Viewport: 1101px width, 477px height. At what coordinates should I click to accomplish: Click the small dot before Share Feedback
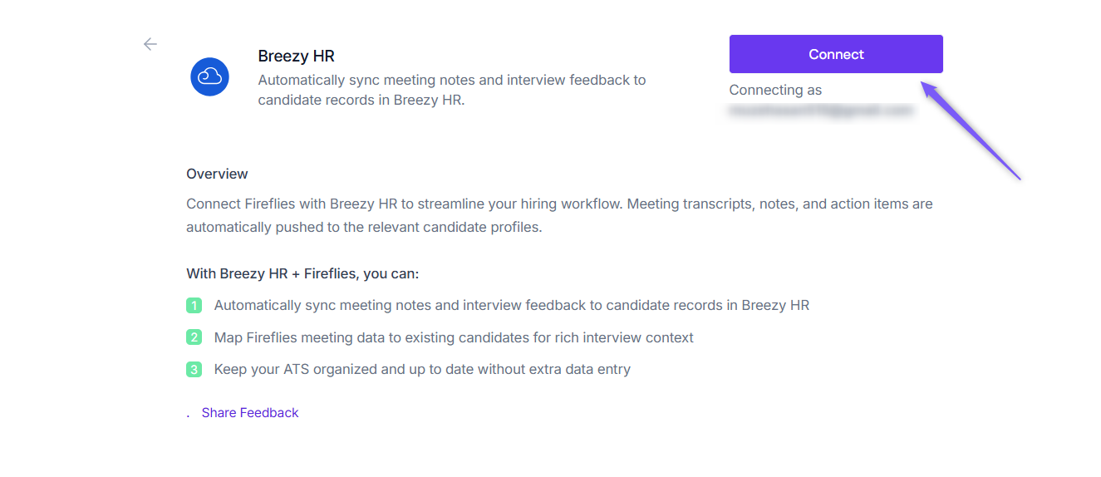pos(188,415)
